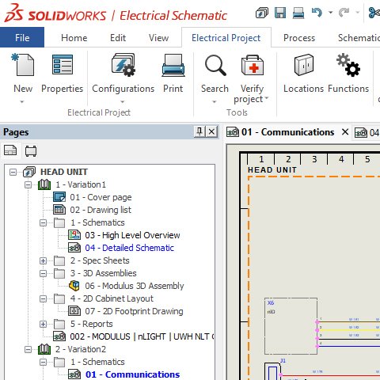Click connector J1 in the schematic
The height and width of the screenshot is (380, 380).
pos(273,371)
